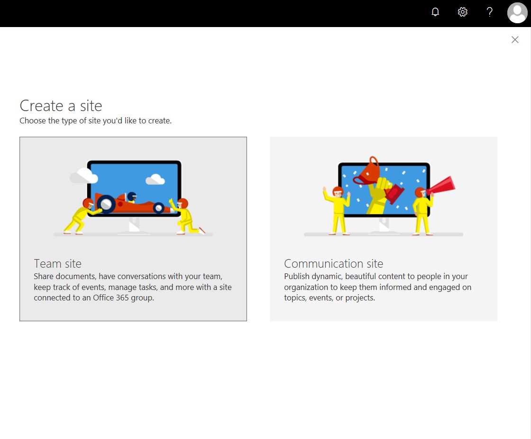This screenshot has height=439, width=531.
Task: Click the 'Create a site' heading
Action: tap(61, 105)
